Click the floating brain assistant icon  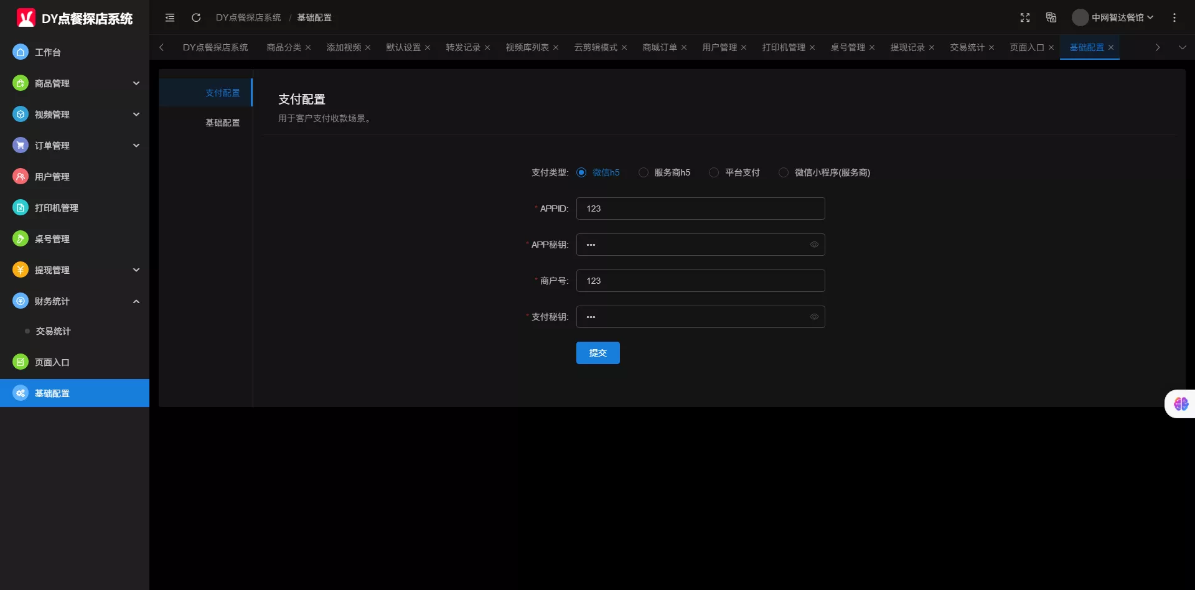pyautogui.click(x=1181, y=404)
